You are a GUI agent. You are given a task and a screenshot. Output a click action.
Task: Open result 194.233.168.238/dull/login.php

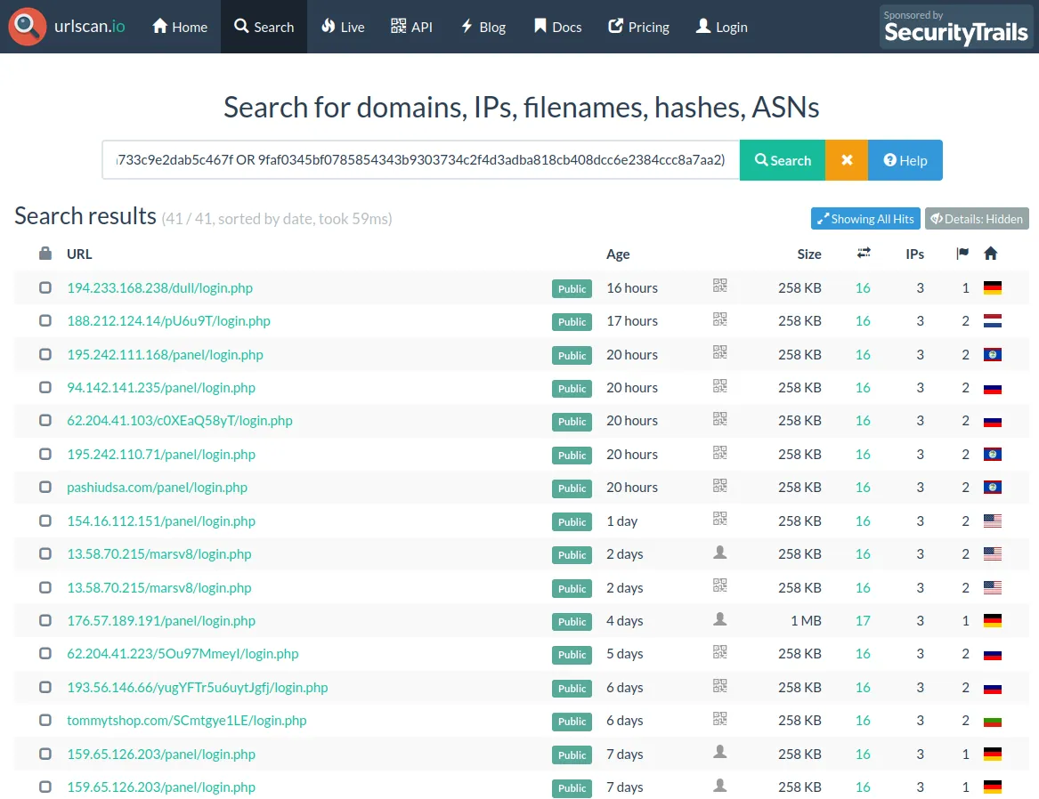click(x=159, y=288)
